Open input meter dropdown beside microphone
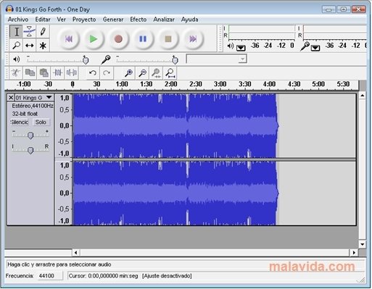This screenshot has width=372, height=289. pos(315,48)
